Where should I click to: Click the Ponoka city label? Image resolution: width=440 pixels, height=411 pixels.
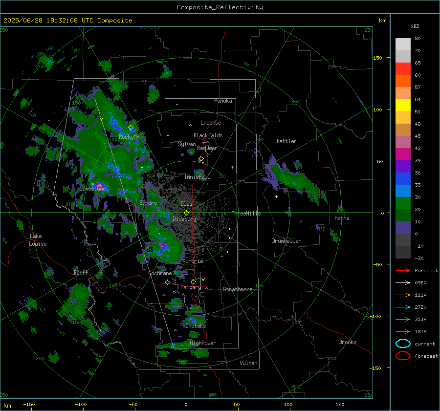223,101
